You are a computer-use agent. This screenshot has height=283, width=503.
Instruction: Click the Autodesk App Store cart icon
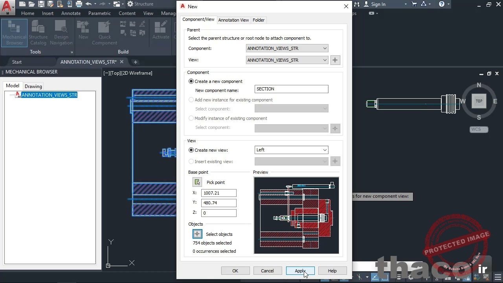(x=414, y=4)
